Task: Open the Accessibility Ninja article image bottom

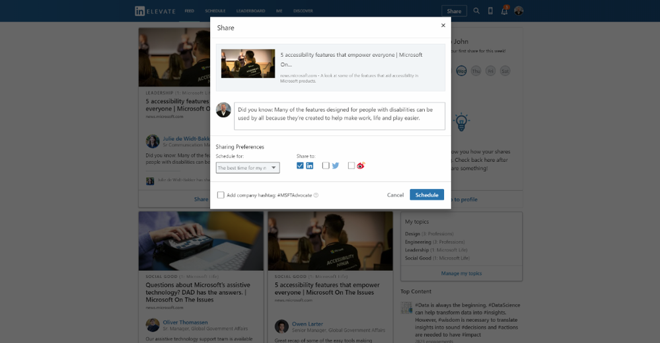Action: click(330, 241)
